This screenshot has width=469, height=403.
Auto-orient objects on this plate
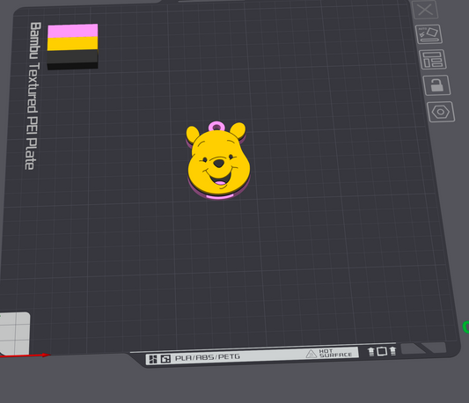[429, 34]
